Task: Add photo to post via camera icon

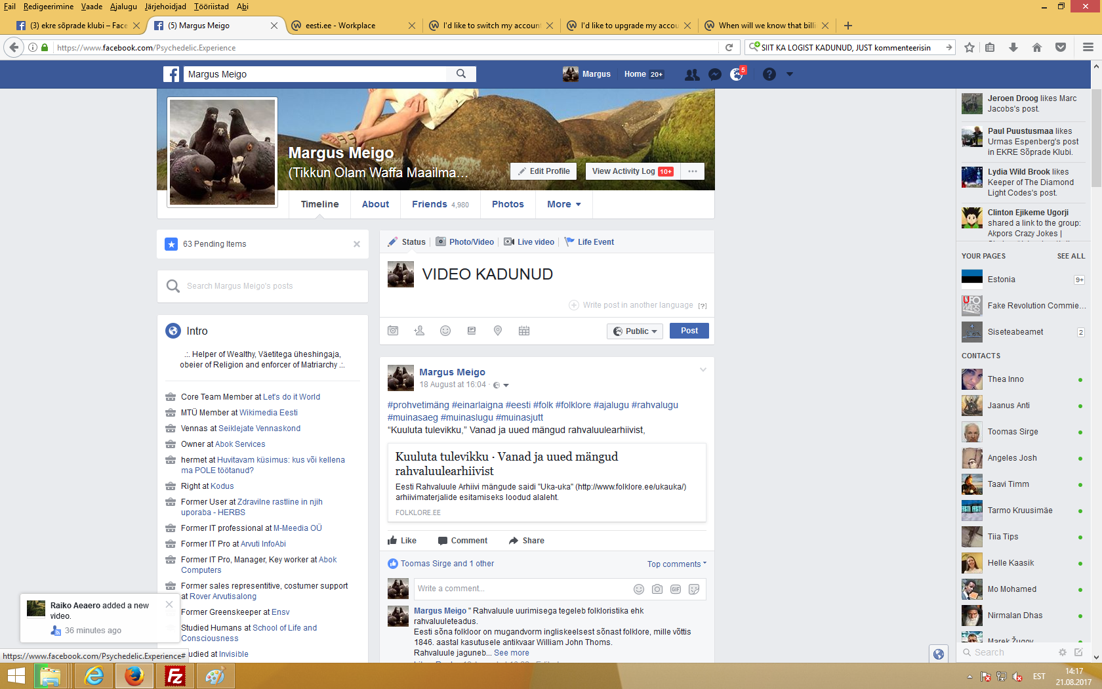Action: click(x=393, y=331)
